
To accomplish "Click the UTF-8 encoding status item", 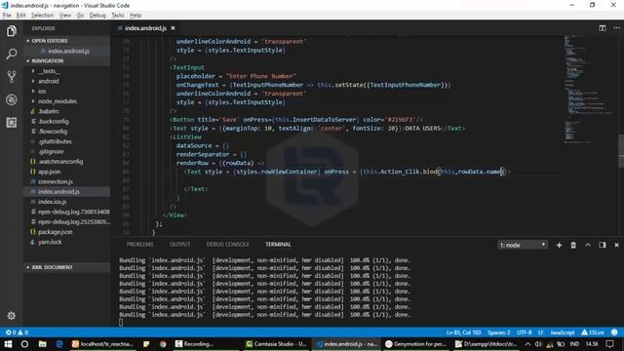I will coord(524,332).
